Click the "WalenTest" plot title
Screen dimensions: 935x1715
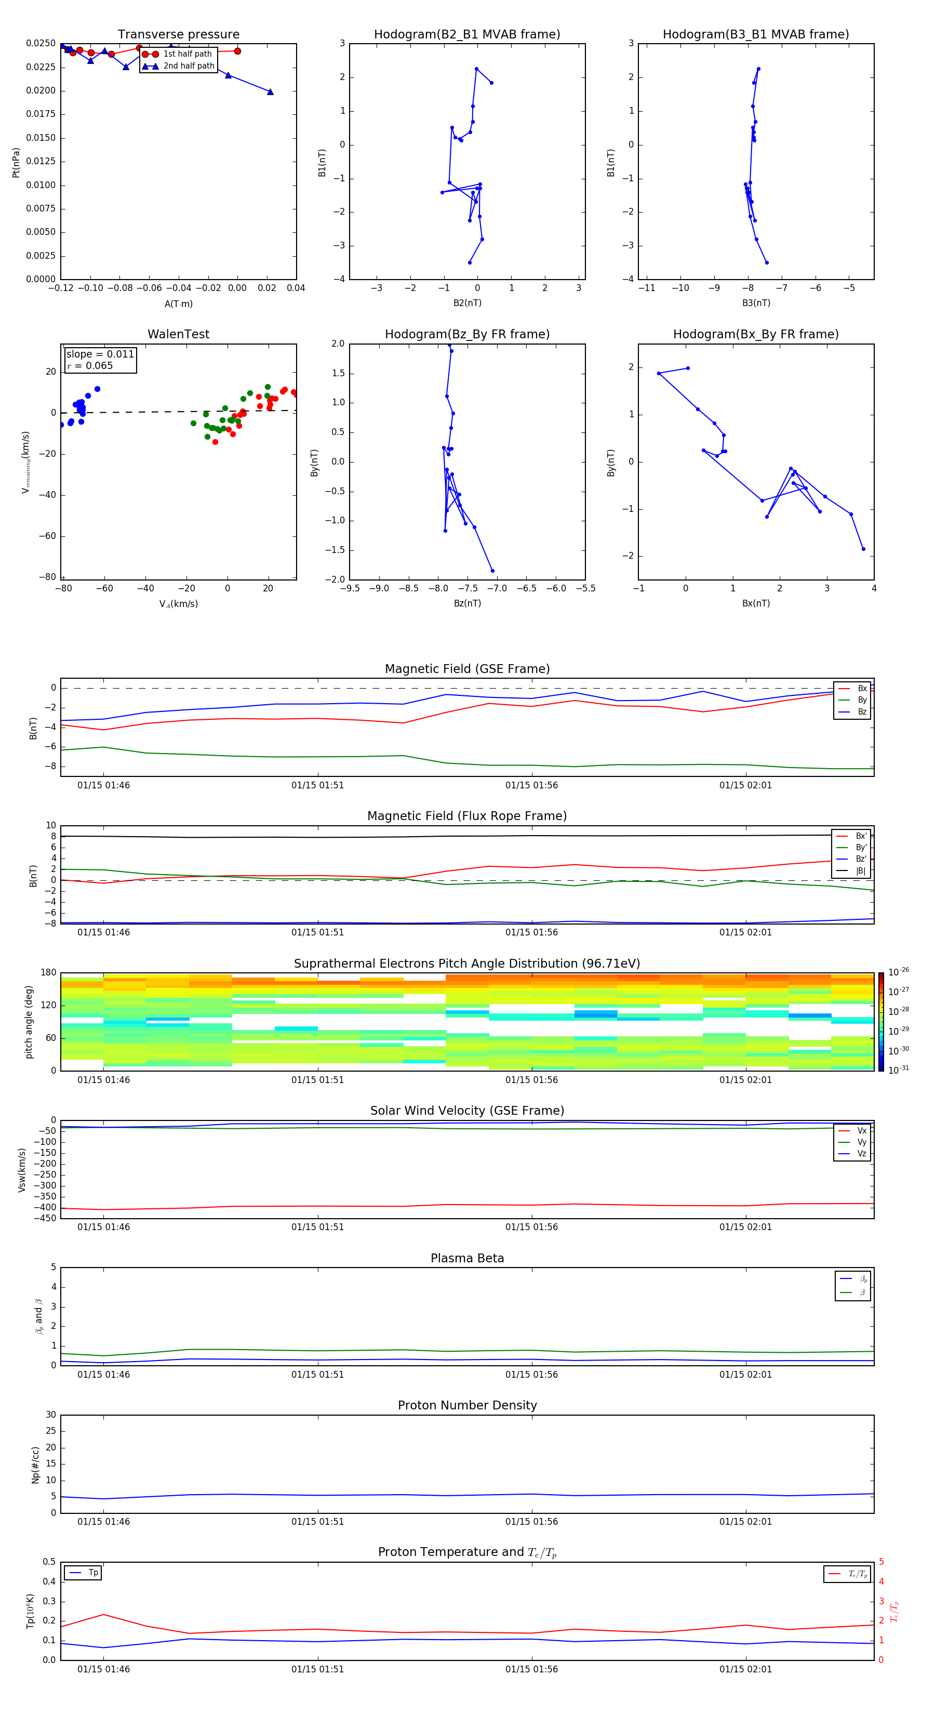(x=178, y=334)
